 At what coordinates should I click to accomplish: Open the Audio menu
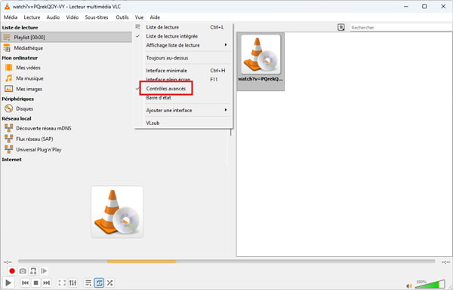click(x=53, y=17)
